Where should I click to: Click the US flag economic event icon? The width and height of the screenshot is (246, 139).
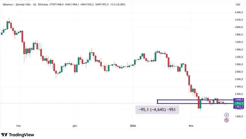[x=227, y=120]
